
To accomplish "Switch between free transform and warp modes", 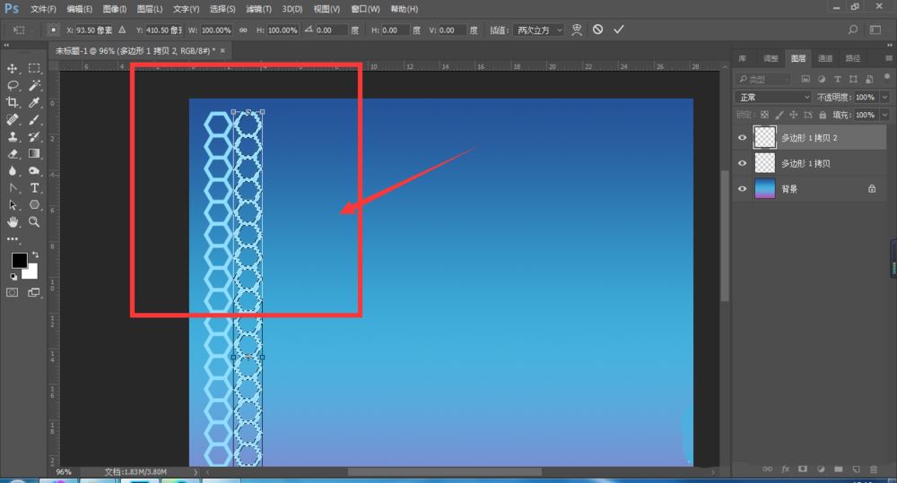I will click(x=577, y=30).
